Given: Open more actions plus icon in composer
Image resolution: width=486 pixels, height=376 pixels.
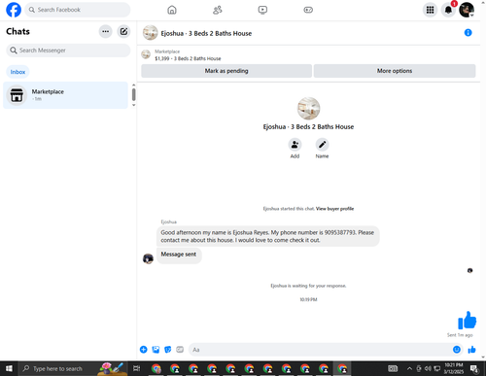Looking at the screenshot, I should tap(144, 350).
